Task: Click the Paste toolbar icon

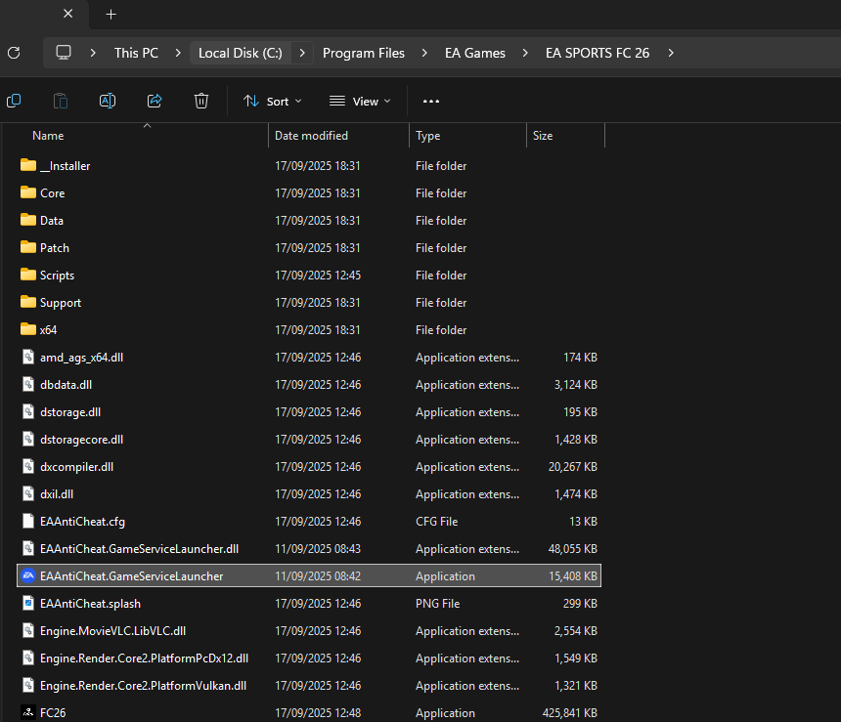Action: coord(61,101)
